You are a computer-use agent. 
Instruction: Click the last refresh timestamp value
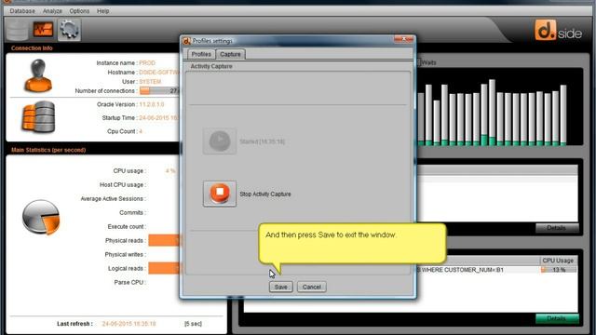[x=129, y=324]
